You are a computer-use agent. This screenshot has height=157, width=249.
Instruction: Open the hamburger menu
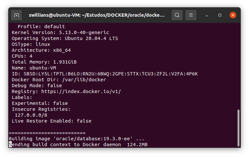point(191,15)
